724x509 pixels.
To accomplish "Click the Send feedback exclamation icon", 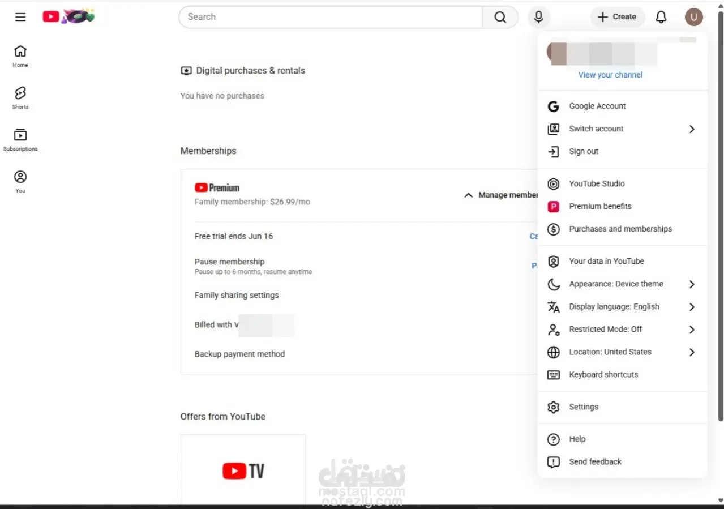I will tap(554, 462).
